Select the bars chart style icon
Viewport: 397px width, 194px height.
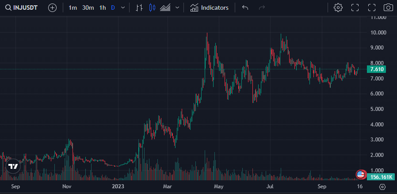pos(139,8)
